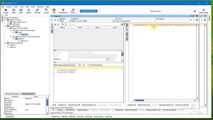Open the Forum toolbar icon
The image size is (213, 120).
point(46,11)
